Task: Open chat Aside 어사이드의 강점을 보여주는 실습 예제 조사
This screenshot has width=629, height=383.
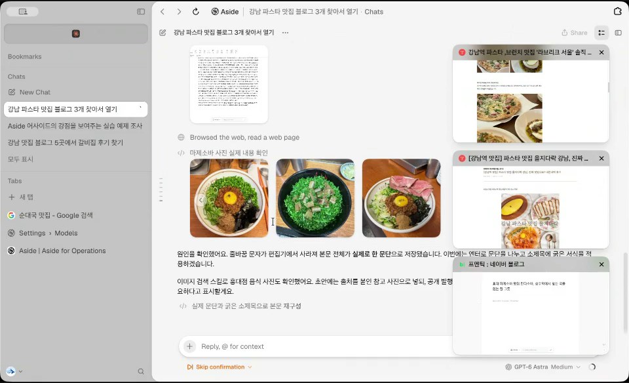Action: click(x=75, y=126)
